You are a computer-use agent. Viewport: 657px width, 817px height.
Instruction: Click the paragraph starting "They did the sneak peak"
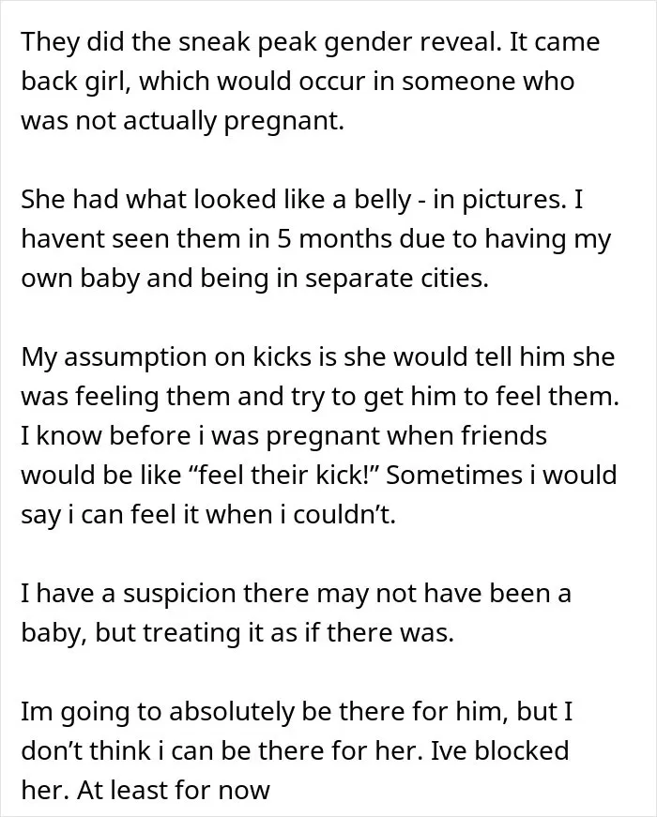point(311,82)
